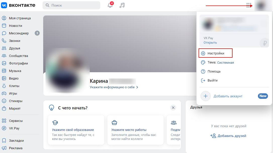Viewport: 273px width, 153px height.
Task: Click the Реклама megaphone icon
Action: [x=4, y=148]
